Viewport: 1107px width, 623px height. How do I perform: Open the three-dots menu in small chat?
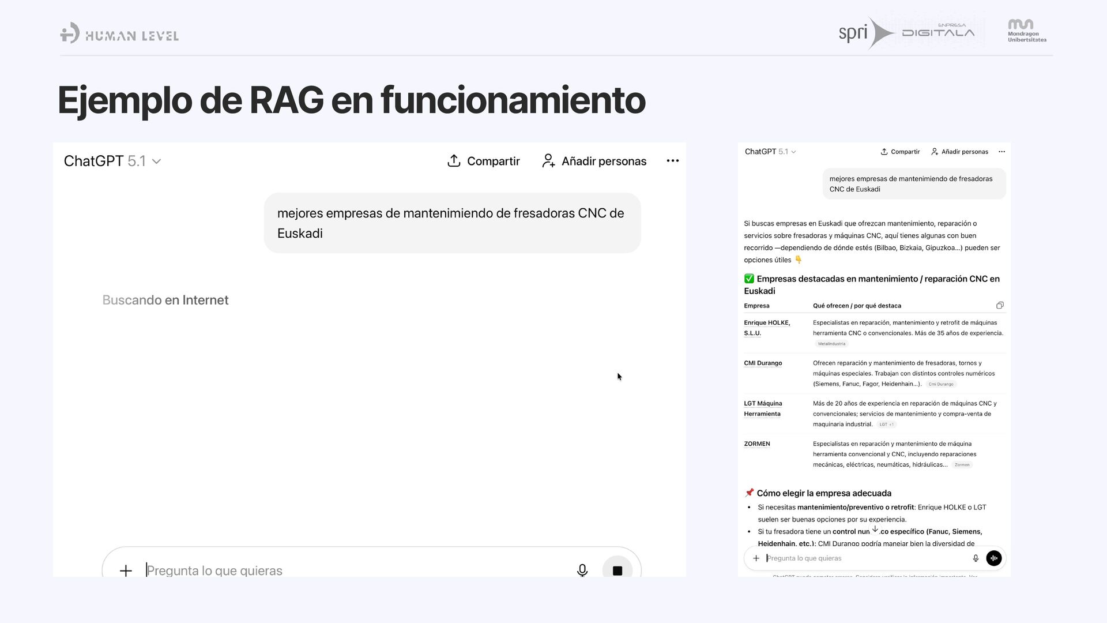tap(1001, 152)
